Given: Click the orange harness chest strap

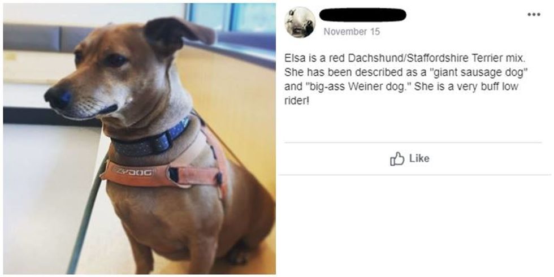Looking at the screenshot, I should coord(163,174).
